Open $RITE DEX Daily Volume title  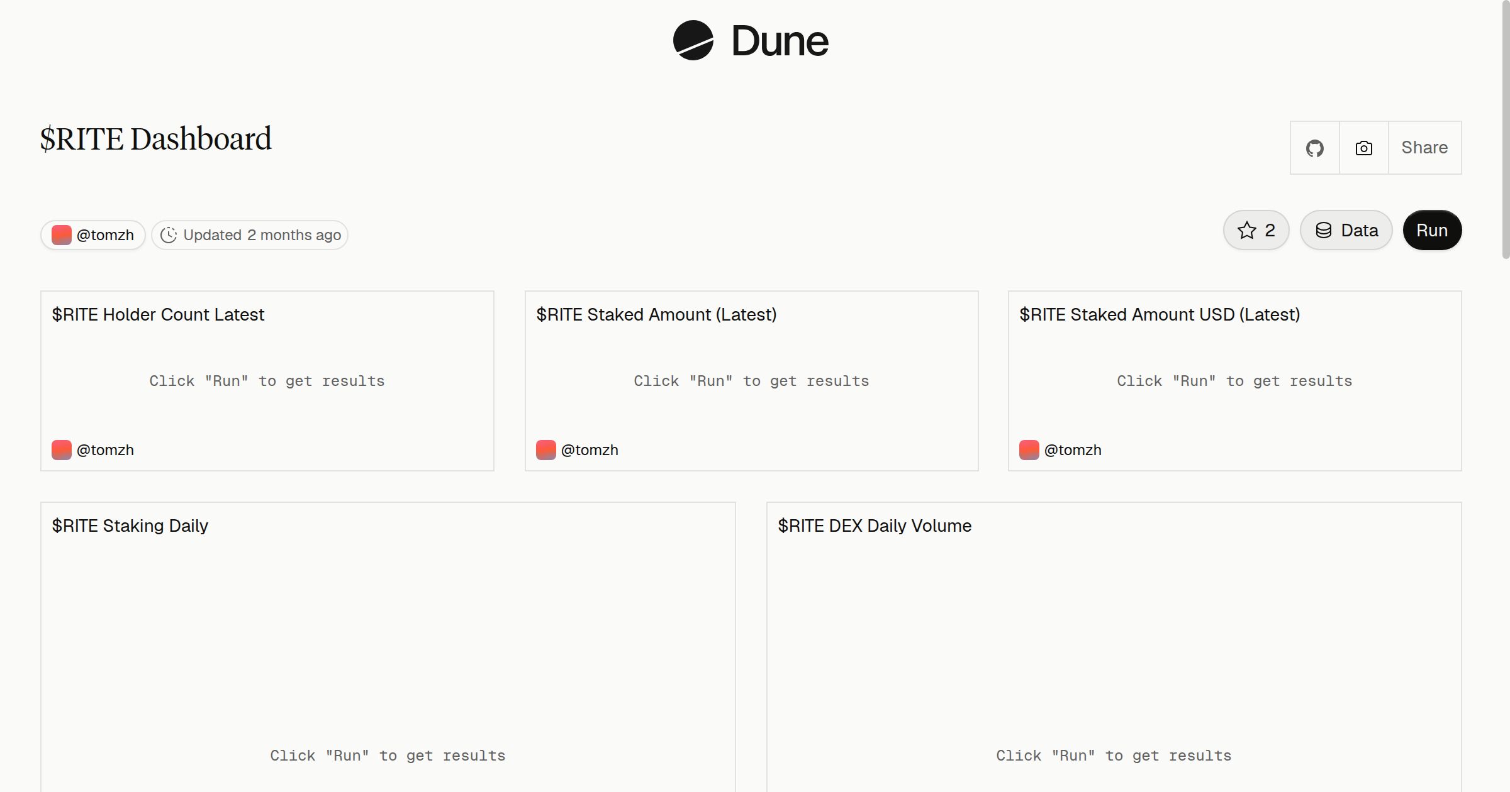click(875, 525)
